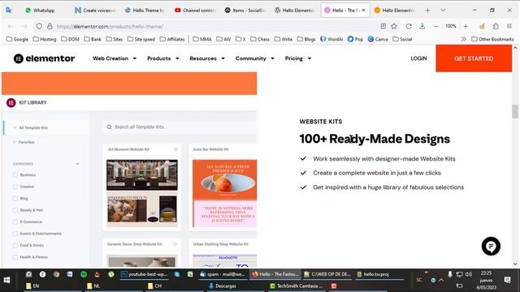This screenshot has width=520, height=292.
Task: Open the Windows Start menu
Action: 6,280
